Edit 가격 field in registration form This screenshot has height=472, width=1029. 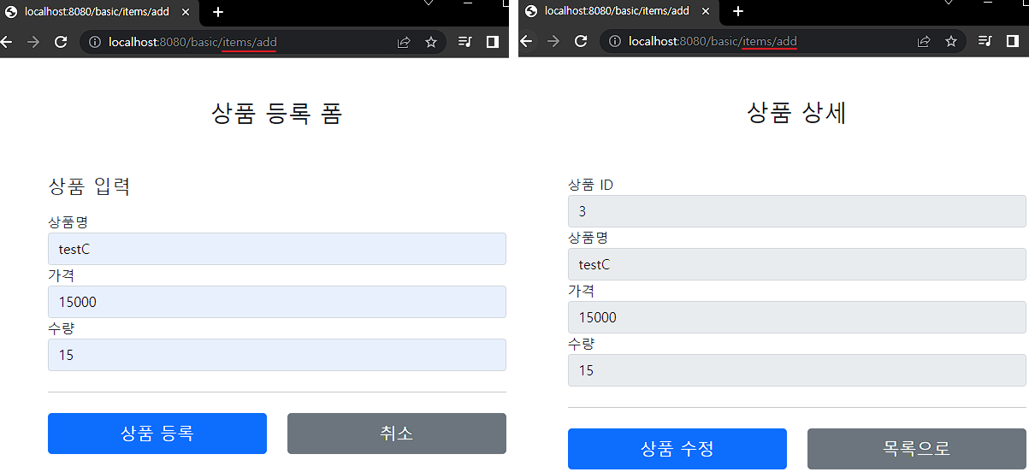[277, 302]
